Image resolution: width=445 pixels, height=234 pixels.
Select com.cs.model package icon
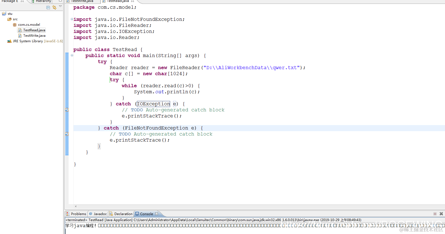pyautogui.click(x=15, y=25)
